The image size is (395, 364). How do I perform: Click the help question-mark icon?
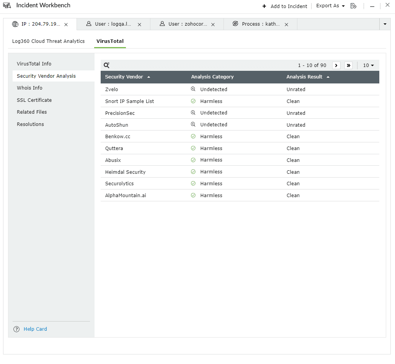pos(16,329)
